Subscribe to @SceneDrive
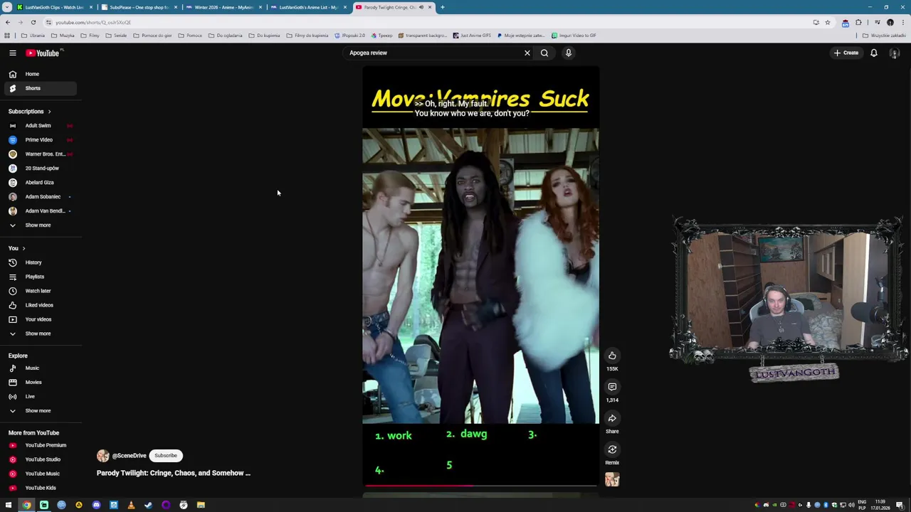The image size is (911, 512). (166, 456)
